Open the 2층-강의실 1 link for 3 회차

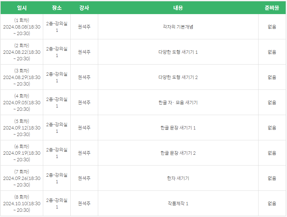click(57, 77)
